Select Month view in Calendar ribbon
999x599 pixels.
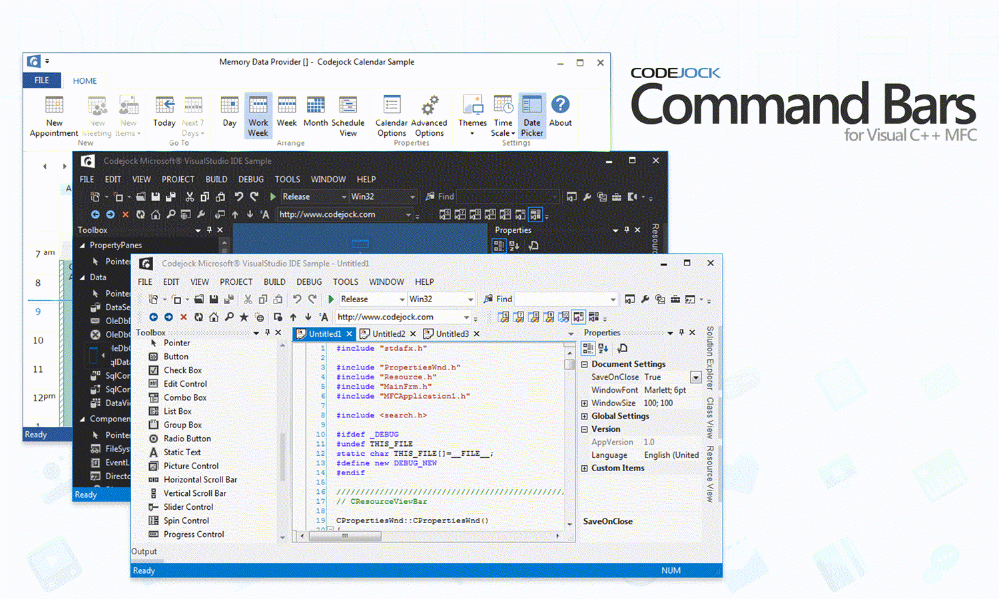click(316, 112)
